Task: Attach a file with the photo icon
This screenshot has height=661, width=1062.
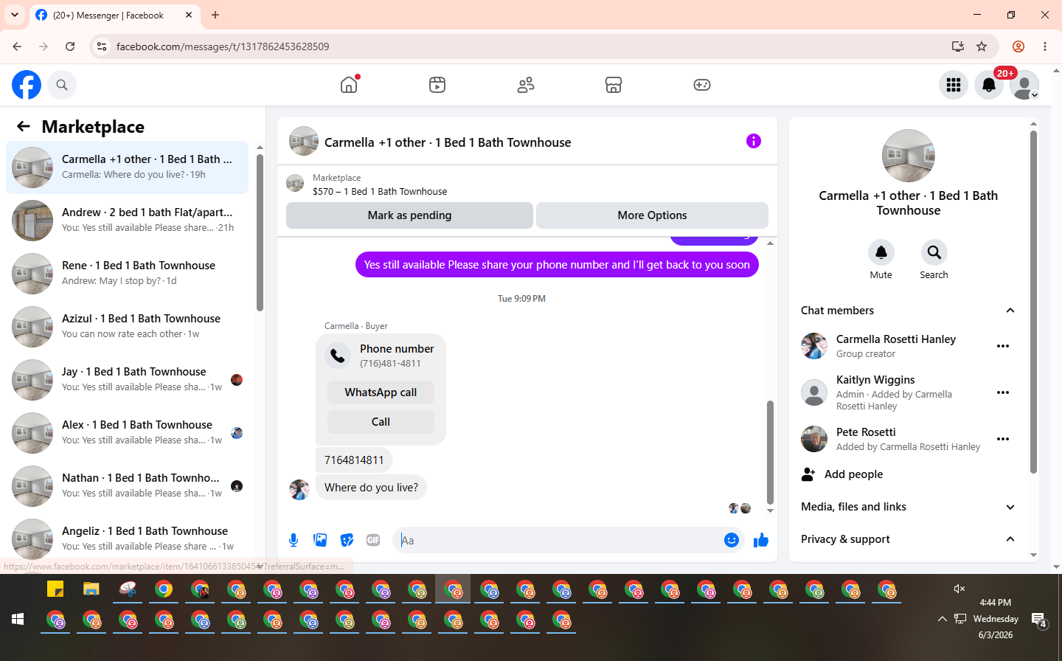Action: point(320,540)
